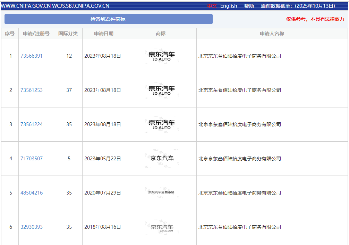349x245 pixels.
Task: Switch language to English
Action: 229,6
